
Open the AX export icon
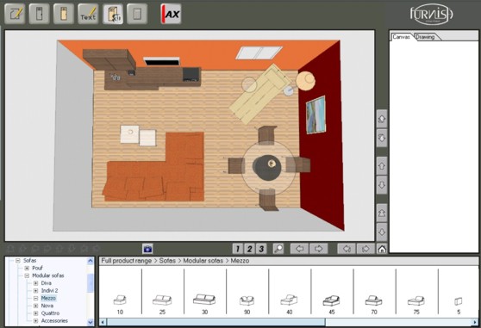tap(171, 14)
